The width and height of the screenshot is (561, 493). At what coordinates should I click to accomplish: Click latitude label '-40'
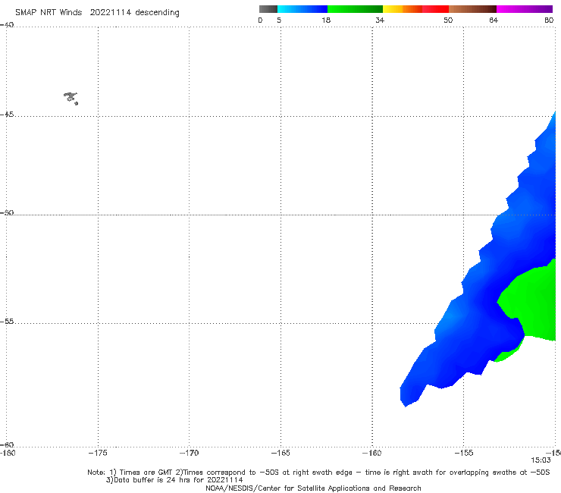tap(7, 25)
